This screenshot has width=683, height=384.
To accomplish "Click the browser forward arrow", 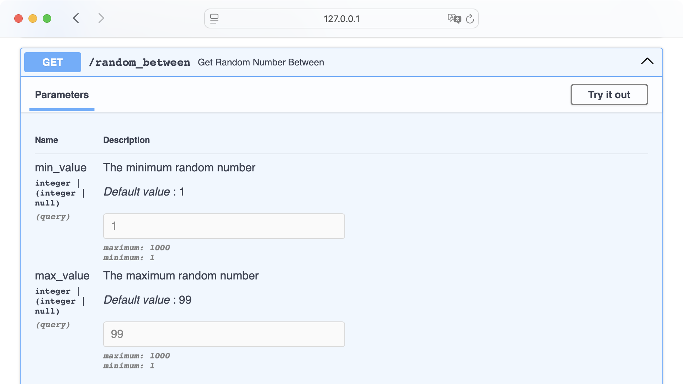I will point(101,18).
